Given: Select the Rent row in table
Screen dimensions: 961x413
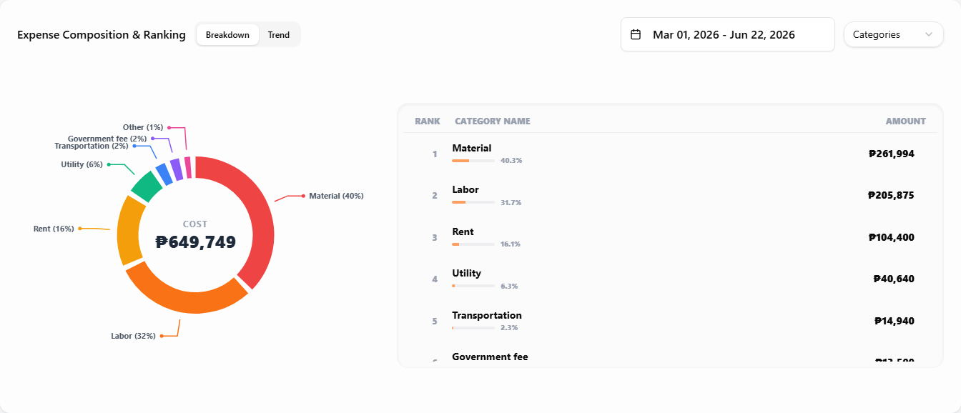Looking at the screenshot, I should click(x=670, y=237).
